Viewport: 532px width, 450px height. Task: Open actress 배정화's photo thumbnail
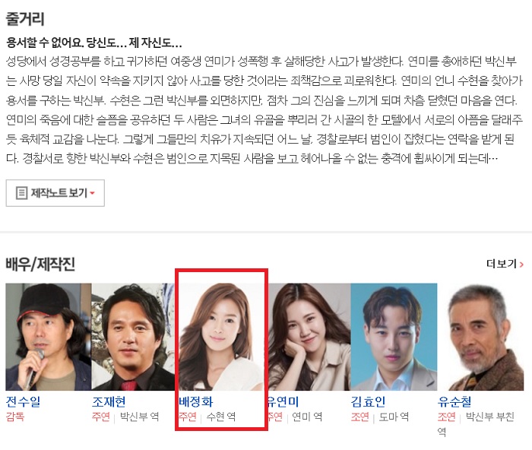click(221, 337)
